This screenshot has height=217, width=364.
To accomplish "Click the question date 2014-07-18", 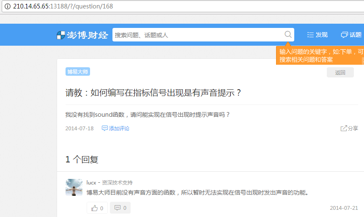I will tap(79, 128).
